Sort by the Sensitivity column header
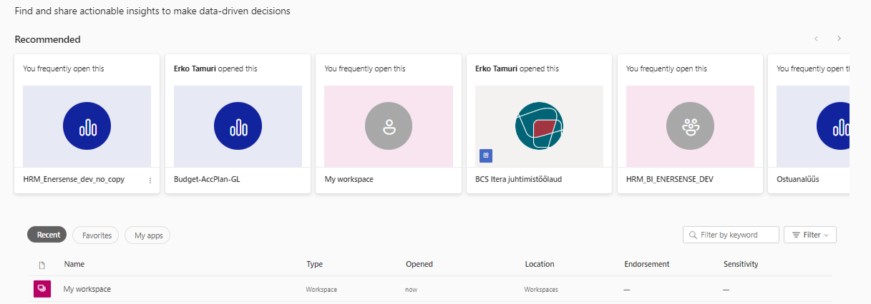This screenshot has height=304, width=871. 741,264
